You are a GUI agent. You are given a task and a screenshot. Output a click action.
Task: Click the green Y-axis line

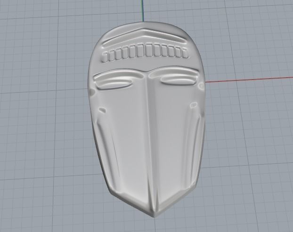click(x=143, y=11)
